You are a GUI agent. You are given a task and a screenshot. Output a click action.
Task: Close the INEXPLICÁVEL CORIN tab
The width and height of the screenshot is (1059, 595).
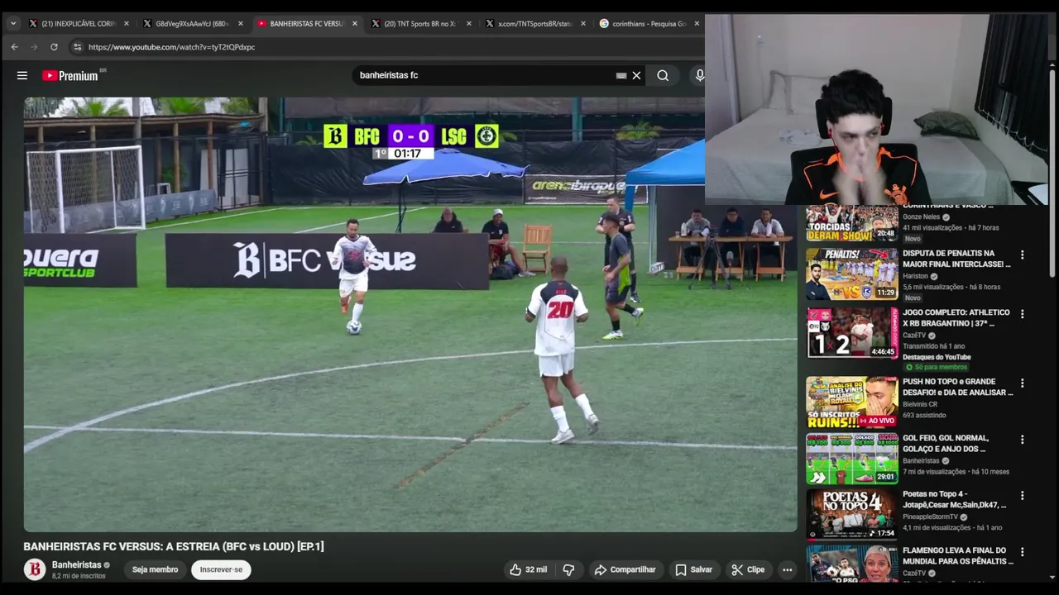pos(127,24)
